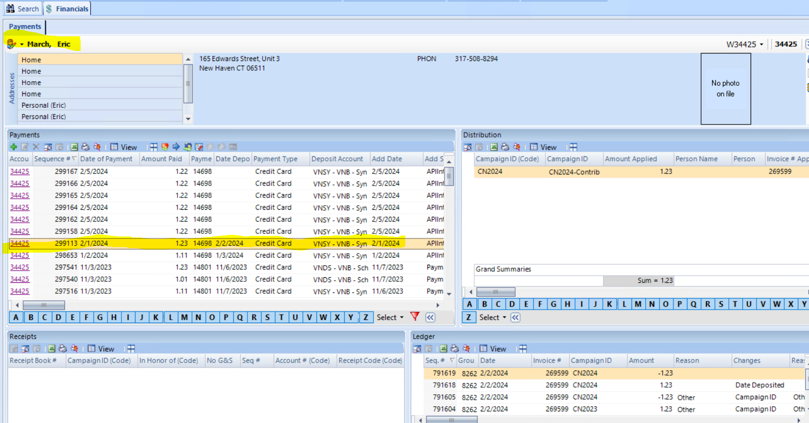Select payment row with sequence 299113
This screenshot has width=809, height=423.
click(227, 243)
